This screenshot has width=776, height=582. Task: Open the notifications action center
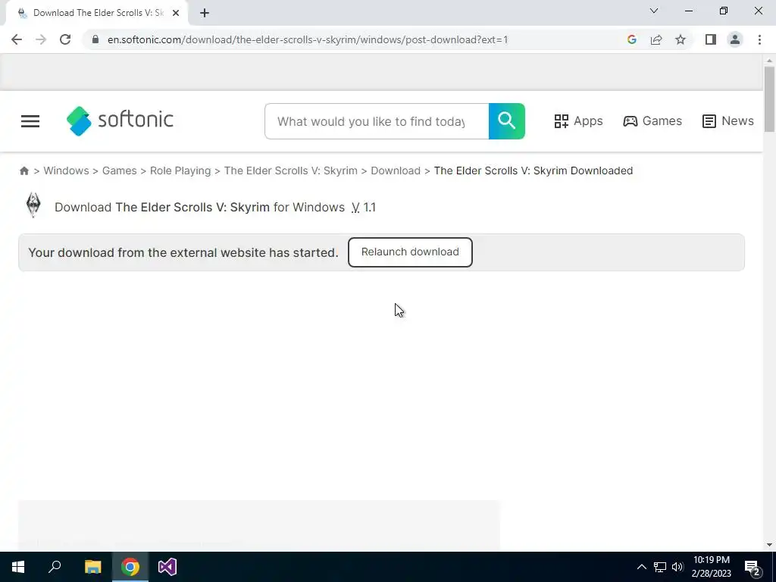pos(753,568)
